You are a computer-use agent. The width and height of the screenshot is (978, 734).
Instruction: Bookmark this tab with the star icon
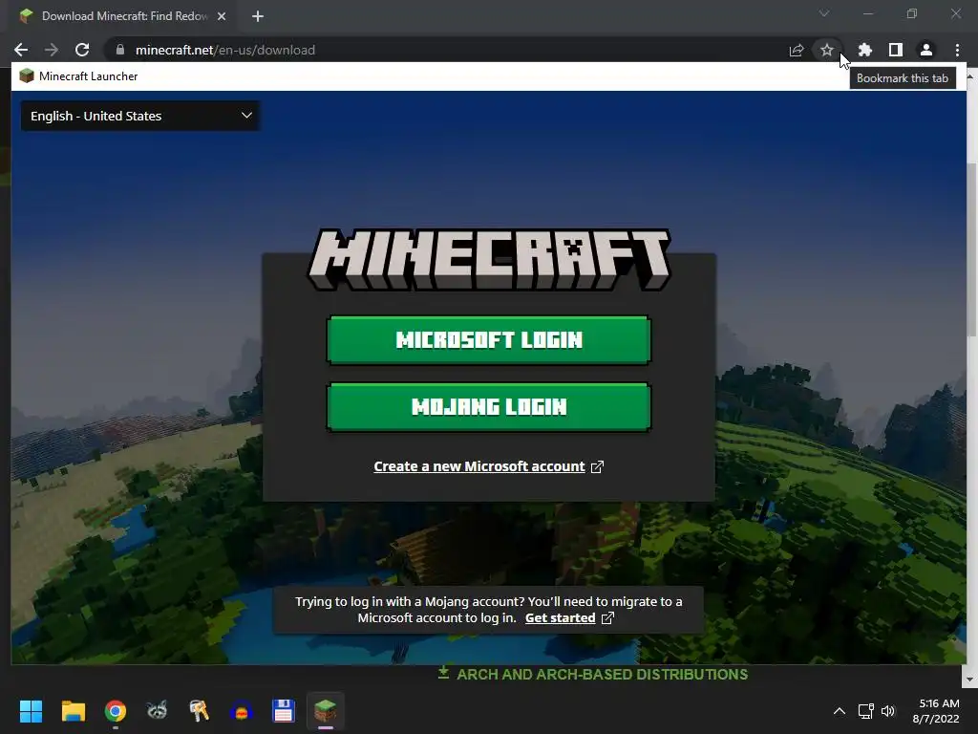827,50
